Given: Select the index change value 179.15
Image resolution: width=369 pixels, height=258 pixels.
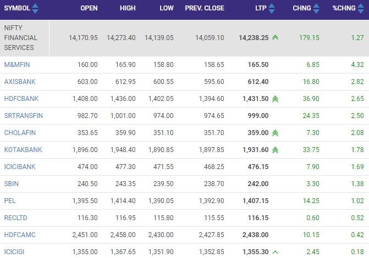Looking at the screenshot, I should pyautogui.click(x=309, y=37).
